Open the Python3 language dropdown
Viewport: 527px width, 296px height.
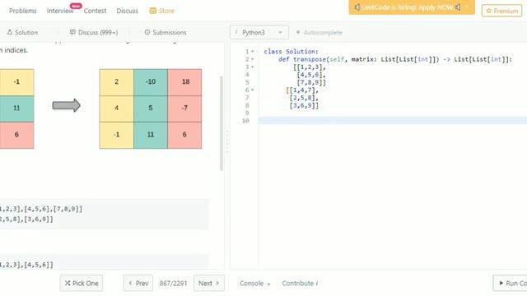(x=259, y=32)
